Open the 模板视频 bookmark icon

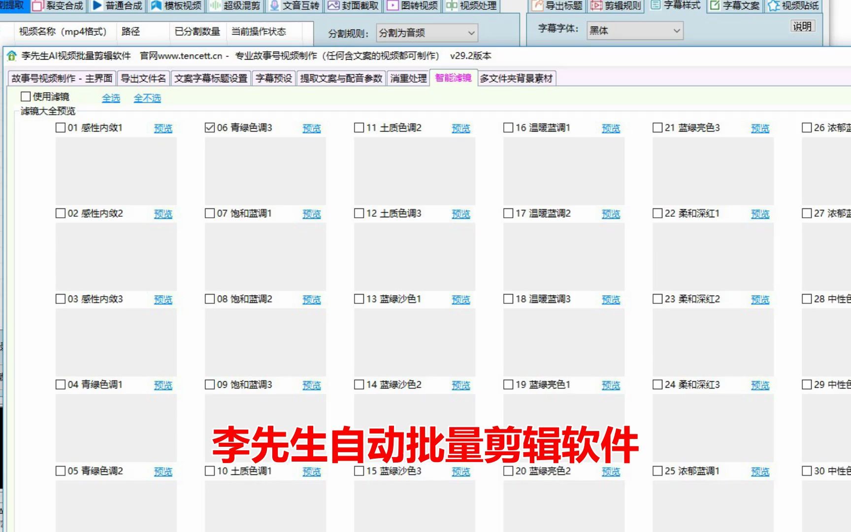156,5
